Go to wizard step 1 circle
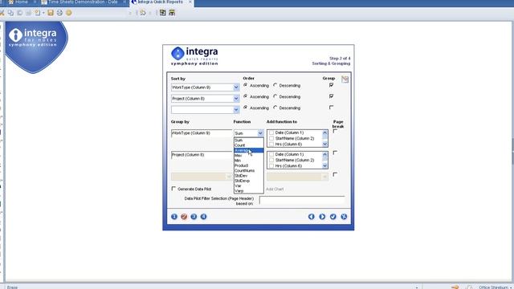 174,217
